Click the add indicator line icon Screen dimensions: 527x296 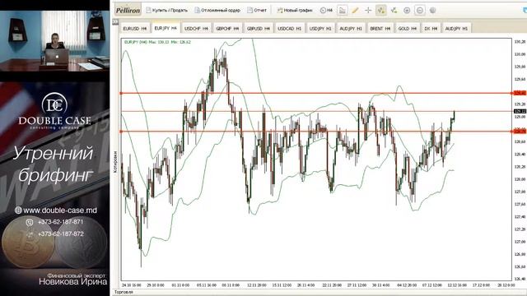[x=394, y=11]
